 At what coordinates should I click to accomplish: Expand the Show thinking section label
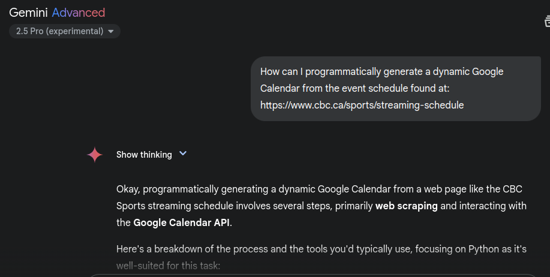point(144,155)
